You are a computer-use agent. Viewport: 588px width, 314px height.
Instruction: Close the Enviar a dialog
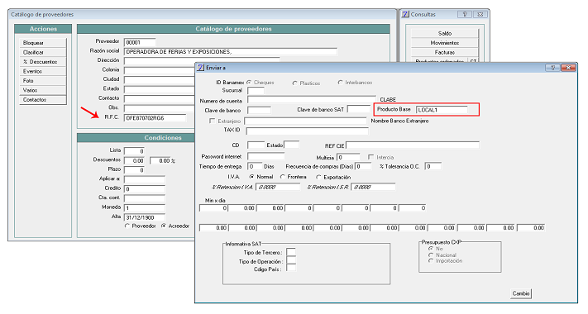(x=568, y=68)
